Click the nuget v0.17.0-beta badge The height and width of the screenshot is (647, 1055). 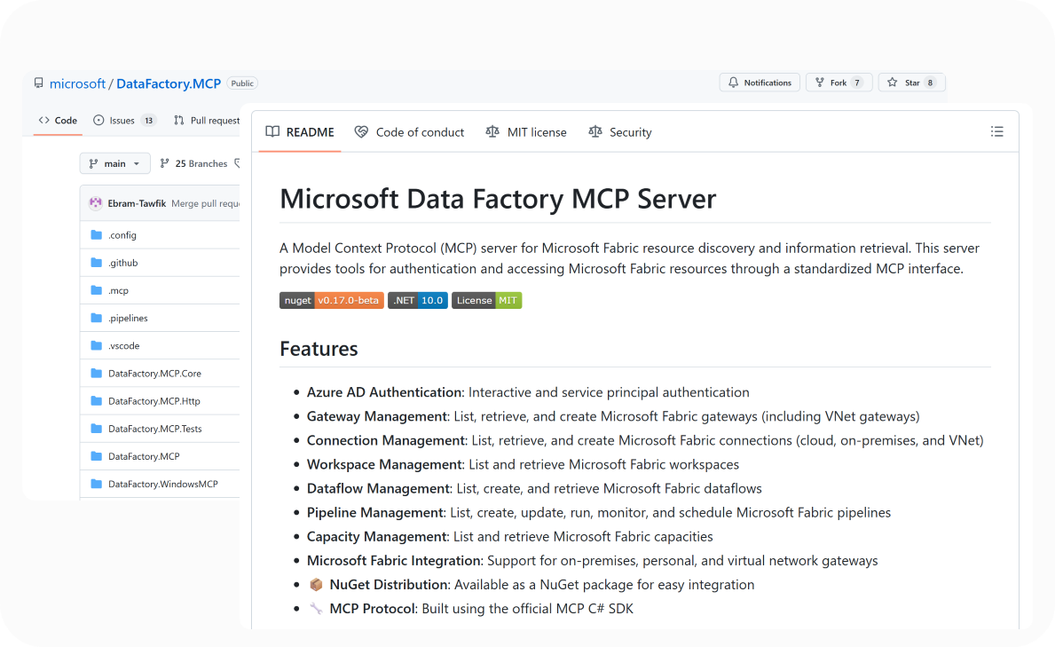[331, 300]
